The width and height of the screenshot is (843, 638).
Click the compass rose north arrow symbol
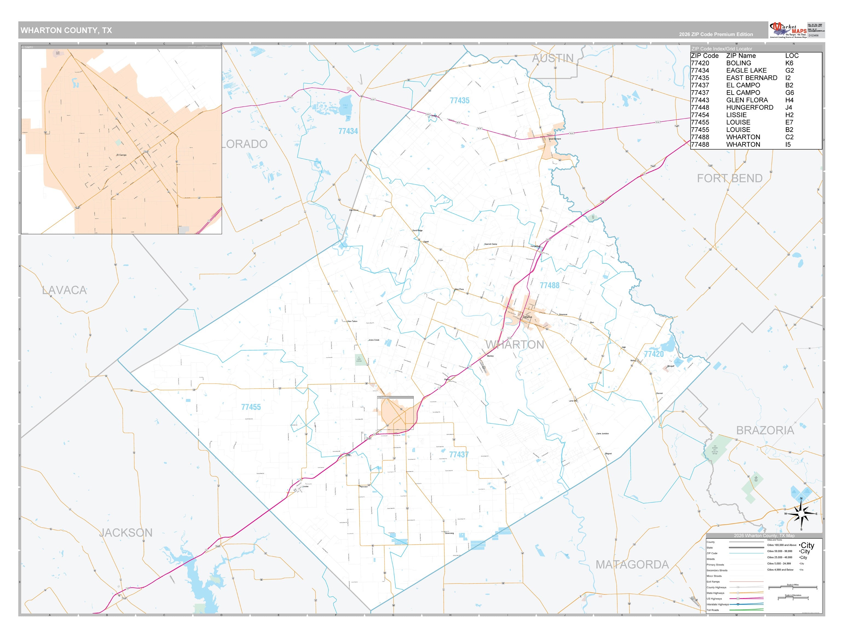click(801, 514)
